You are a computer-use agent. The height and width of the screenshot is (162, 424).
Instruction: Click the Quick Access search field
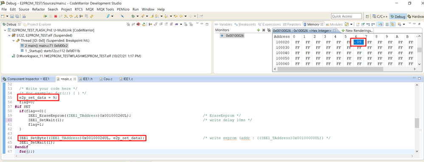[x=346, y=16]
